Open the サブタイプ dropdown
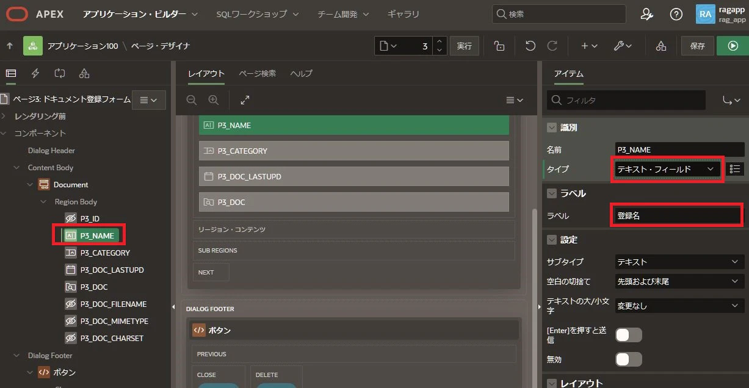 point(680,262)
